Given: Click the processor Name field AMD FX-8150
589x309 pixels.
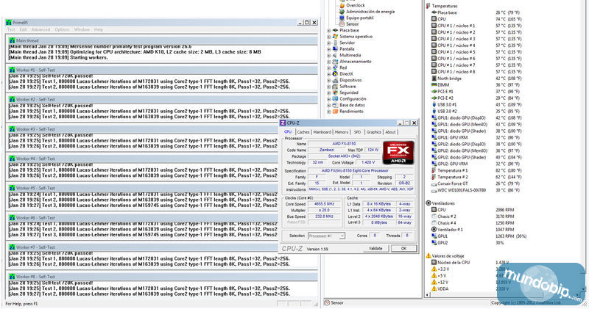Looking at the screenshot, I should click(x=344, y=144).
